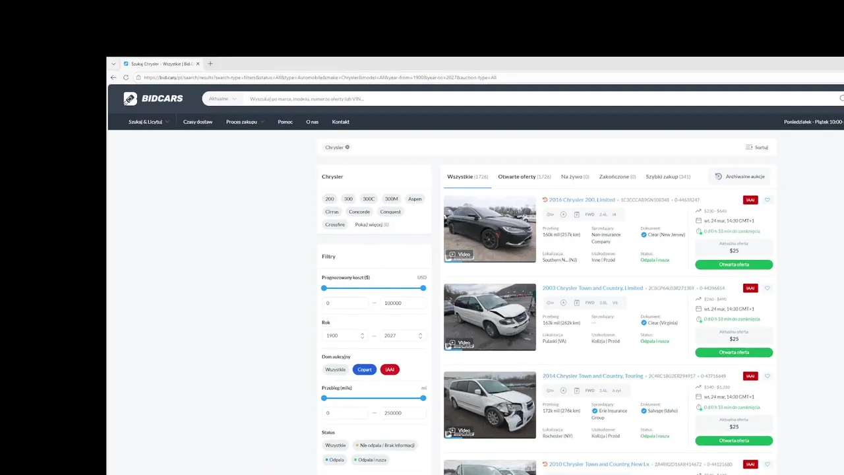
Task: Click Otwarta oferta for 2016 Chrysler 200
Action: (x=734, y=265)
